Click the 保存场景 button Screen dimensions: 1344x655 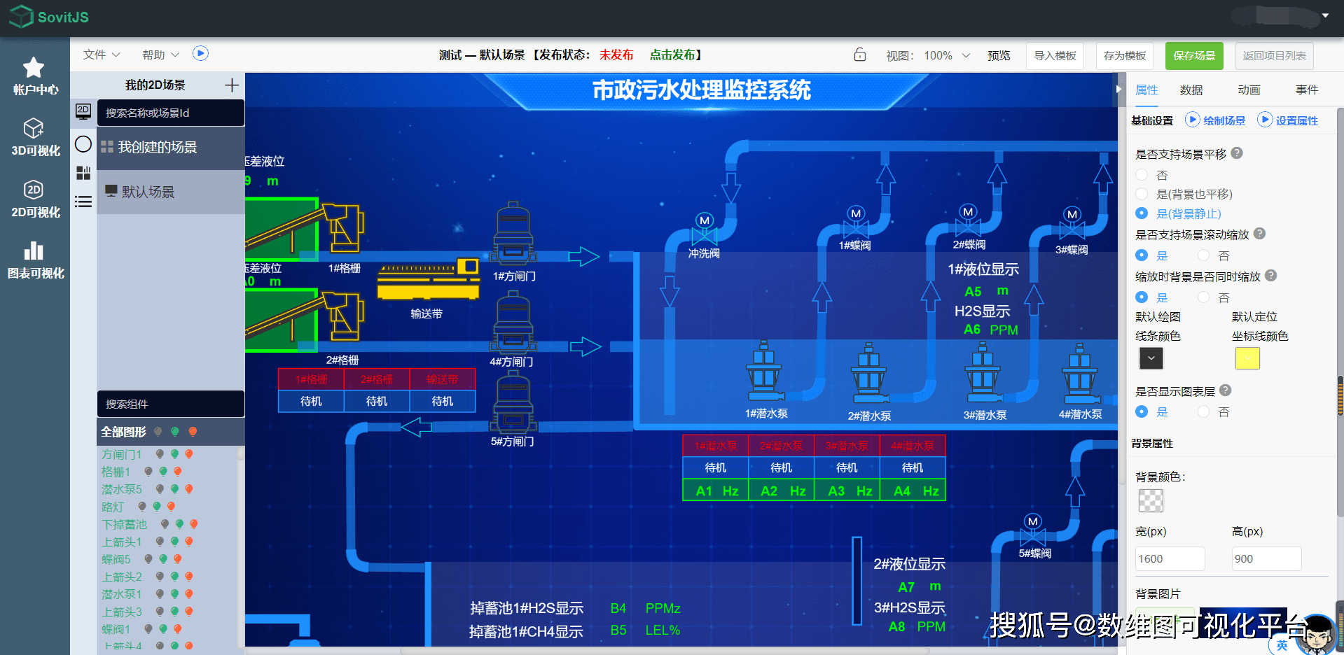(1194, 55)
